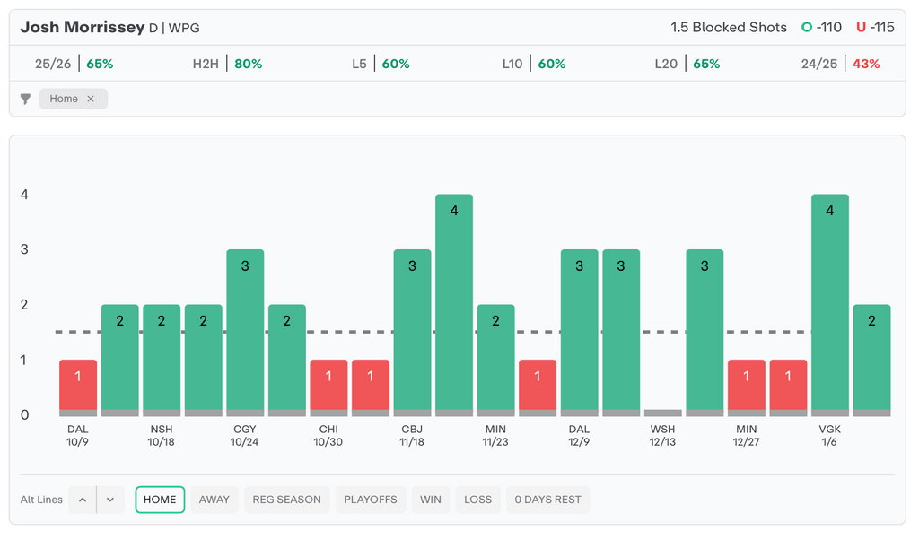This screenshot has width=919, height=539.
Task: Click the VGK 1/6 bar showing 4
Action: (x=829, y=305)
